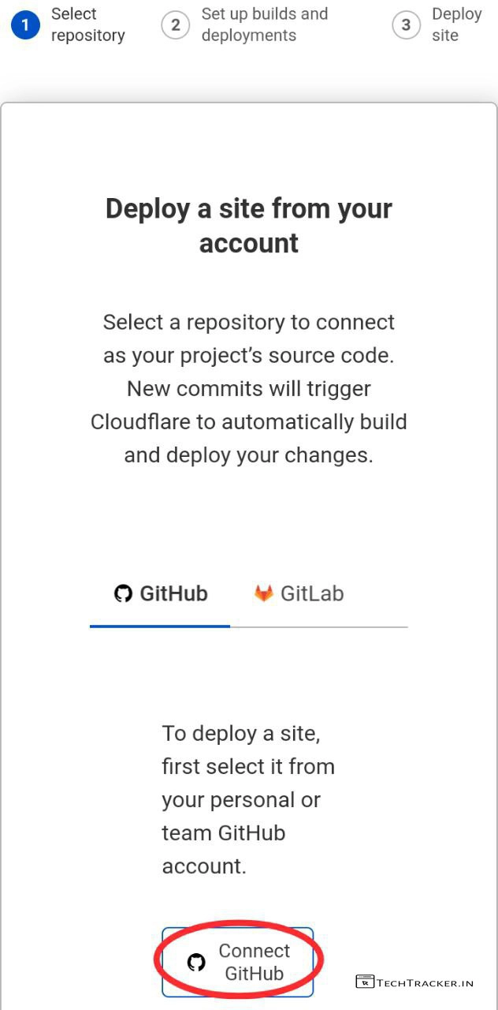Click the step 3 number circle
Viewport: 498px width, 1010px height.
[x=406, y=25]
